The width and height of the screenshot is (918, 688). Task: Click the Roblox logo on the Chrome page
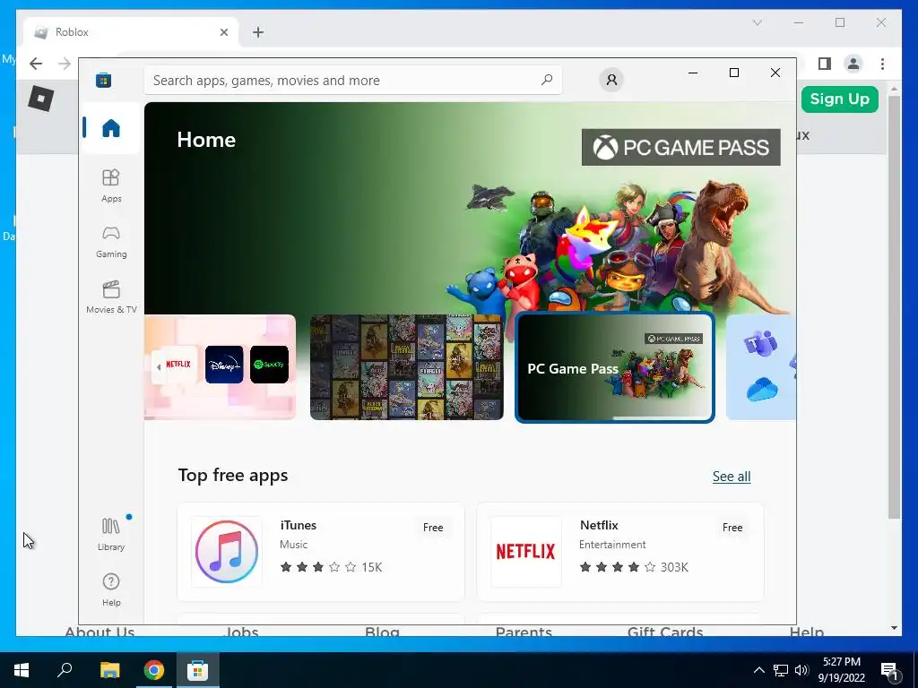click(x=41, y=98)
